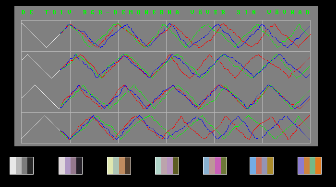Image resolution: width=336 pixels, height=187 pixels.
Task: Choose the sky blue swatch in the sixth palette
Action: pyautogui.click(x=253, y=165)
